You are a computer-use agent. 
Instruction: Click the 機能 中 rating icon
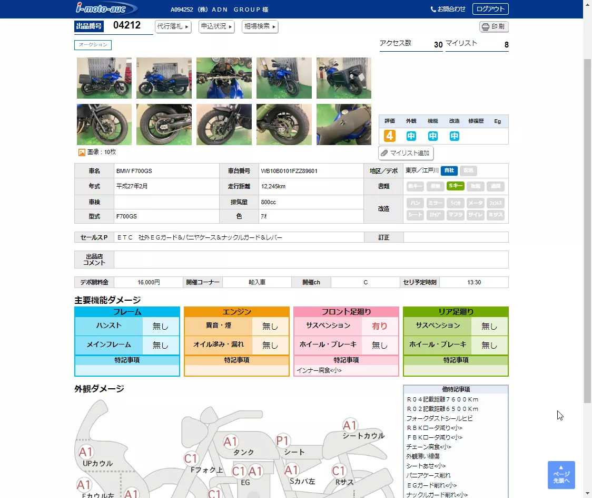[432, 136]
